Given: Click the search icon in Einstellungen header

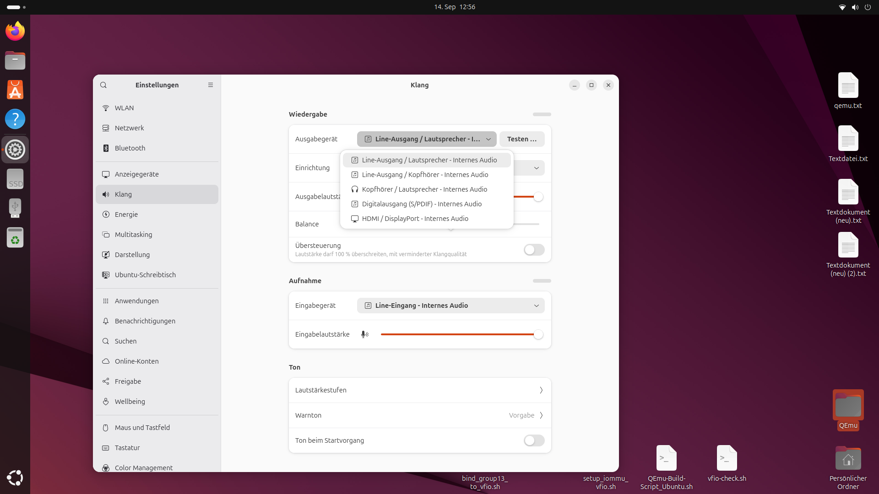Looking at the screenshot, I should point(103,85).
